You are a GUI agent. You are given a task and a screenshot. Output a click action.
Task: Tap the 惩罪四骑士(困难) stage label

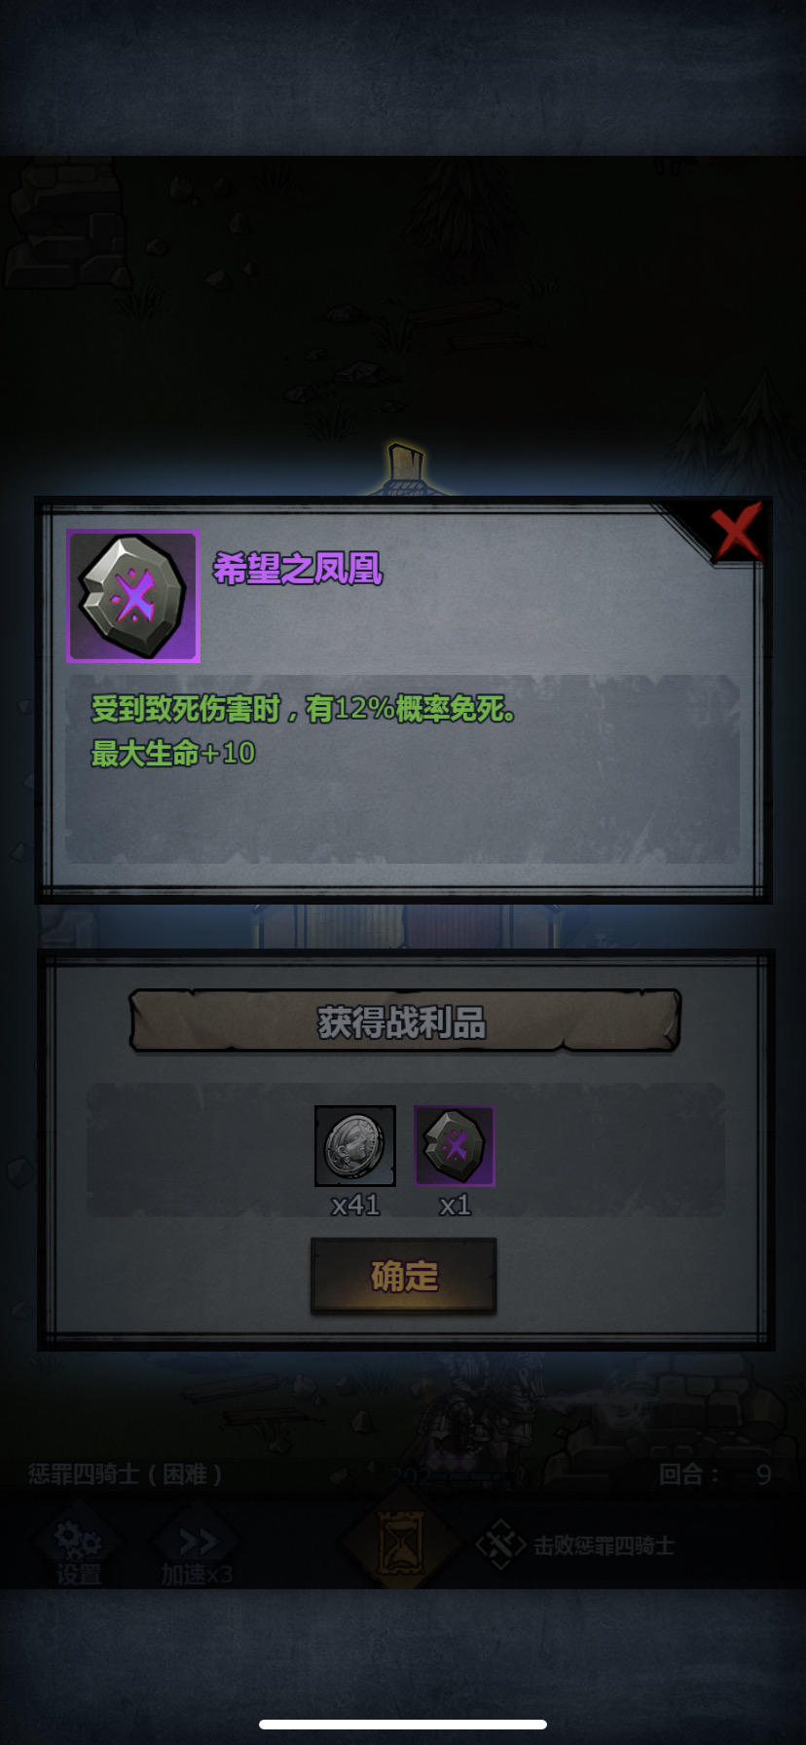tap(126, 1474)
